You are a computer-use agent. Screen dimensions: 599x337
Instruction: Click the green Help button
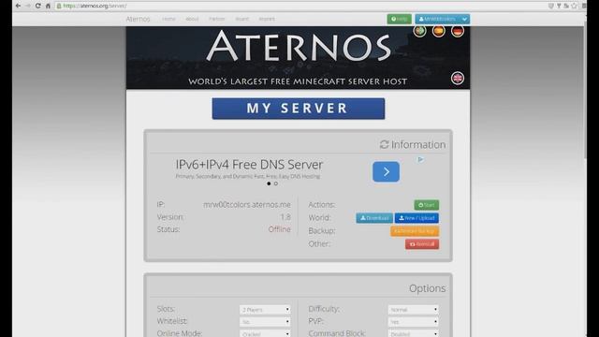click(400, 19)
